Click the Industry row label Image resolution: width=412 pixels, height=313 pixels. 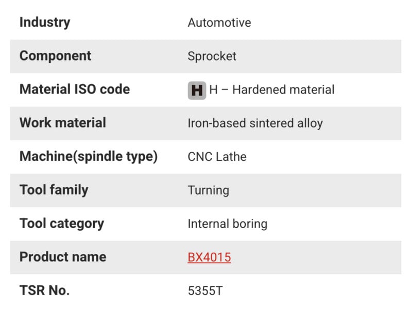[x=45, y=23]
